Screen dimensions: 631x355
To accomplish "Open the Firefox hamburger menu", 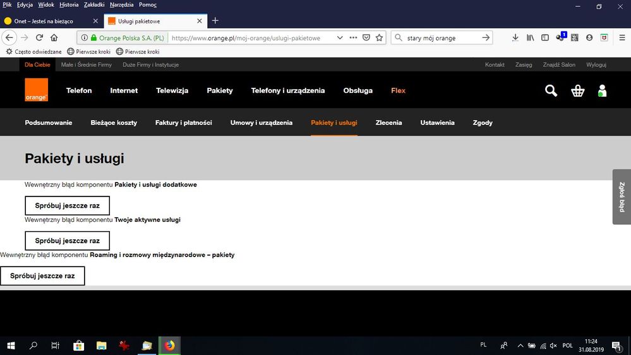I will tap(622, 38).
